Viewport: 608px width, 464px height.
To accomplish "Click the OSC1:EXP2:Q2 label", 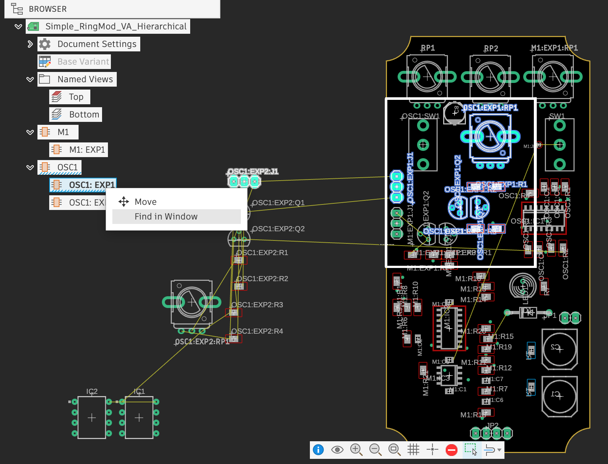I will (278, 229).
